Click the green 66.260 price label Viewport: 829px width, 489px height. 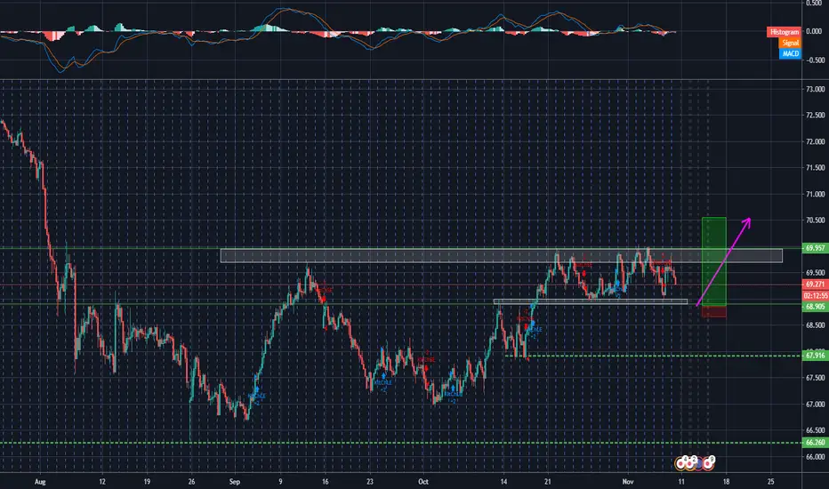(x=815, y=443)
